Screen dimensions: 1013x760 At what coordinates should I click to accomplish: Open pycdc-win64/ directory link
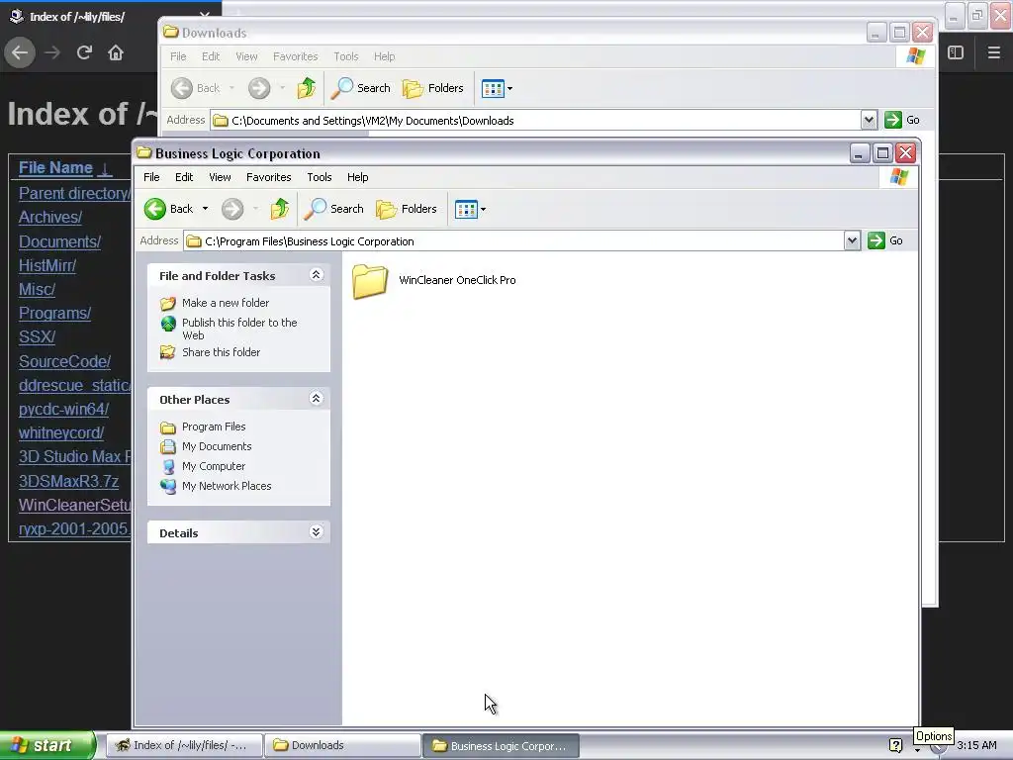63,410
